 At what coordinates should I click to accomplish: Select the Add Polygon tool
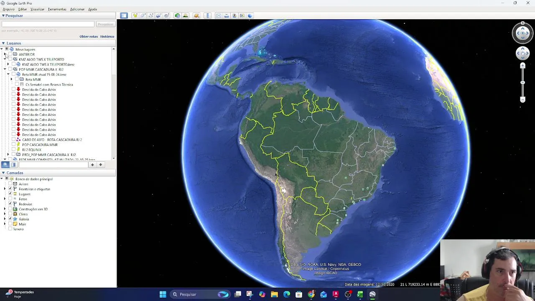(x=143, y=15)
